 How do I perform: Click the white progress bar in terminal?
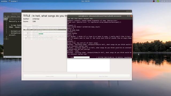coord(81,57)
